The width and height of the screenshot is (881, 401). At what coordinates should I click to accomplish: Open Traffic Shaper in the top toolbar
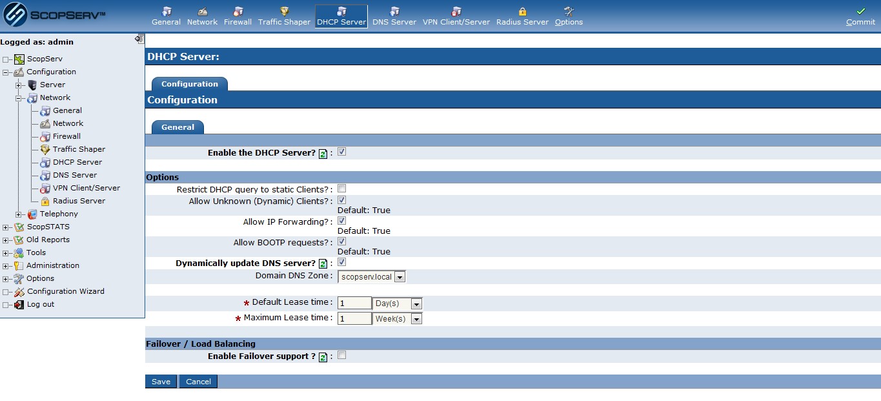coord(284,17)
